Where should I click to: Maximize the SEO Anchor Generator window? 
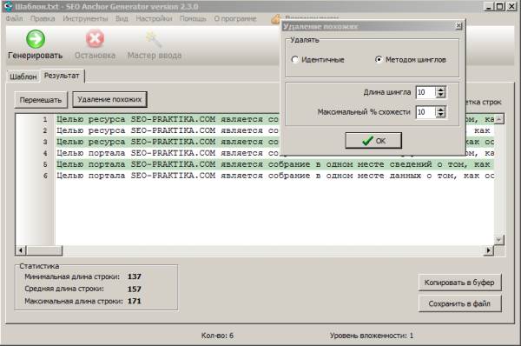point(499,6)
